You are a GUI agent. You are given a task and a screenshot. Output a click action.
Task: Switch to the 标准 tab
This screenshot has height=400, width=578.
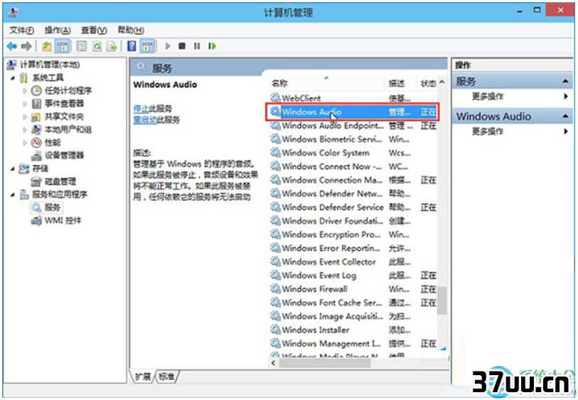pyautogui.click(x=166, y=377)
